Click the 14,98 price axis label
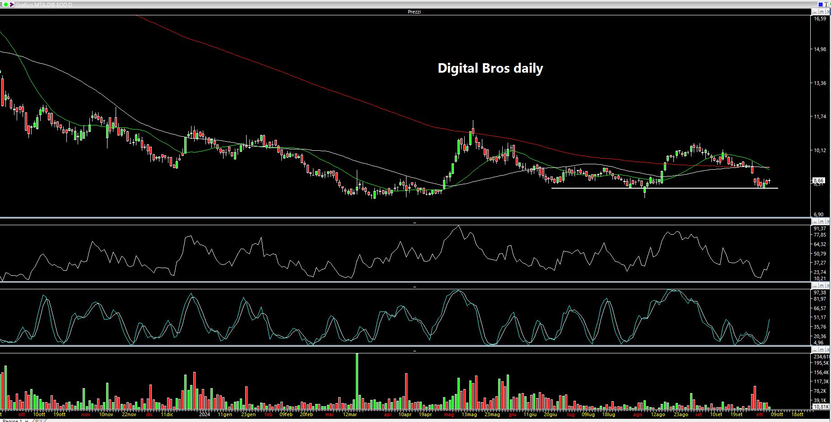This screenshot has height=422, width=831. point(820,50)
